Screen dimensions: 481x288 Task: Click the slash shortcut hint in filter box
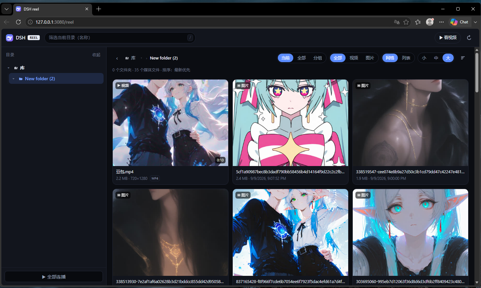(x=190, y=37)
